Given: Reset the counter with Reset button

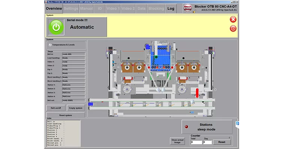Looking at the screenshot, I should click(x=222, y=142).
